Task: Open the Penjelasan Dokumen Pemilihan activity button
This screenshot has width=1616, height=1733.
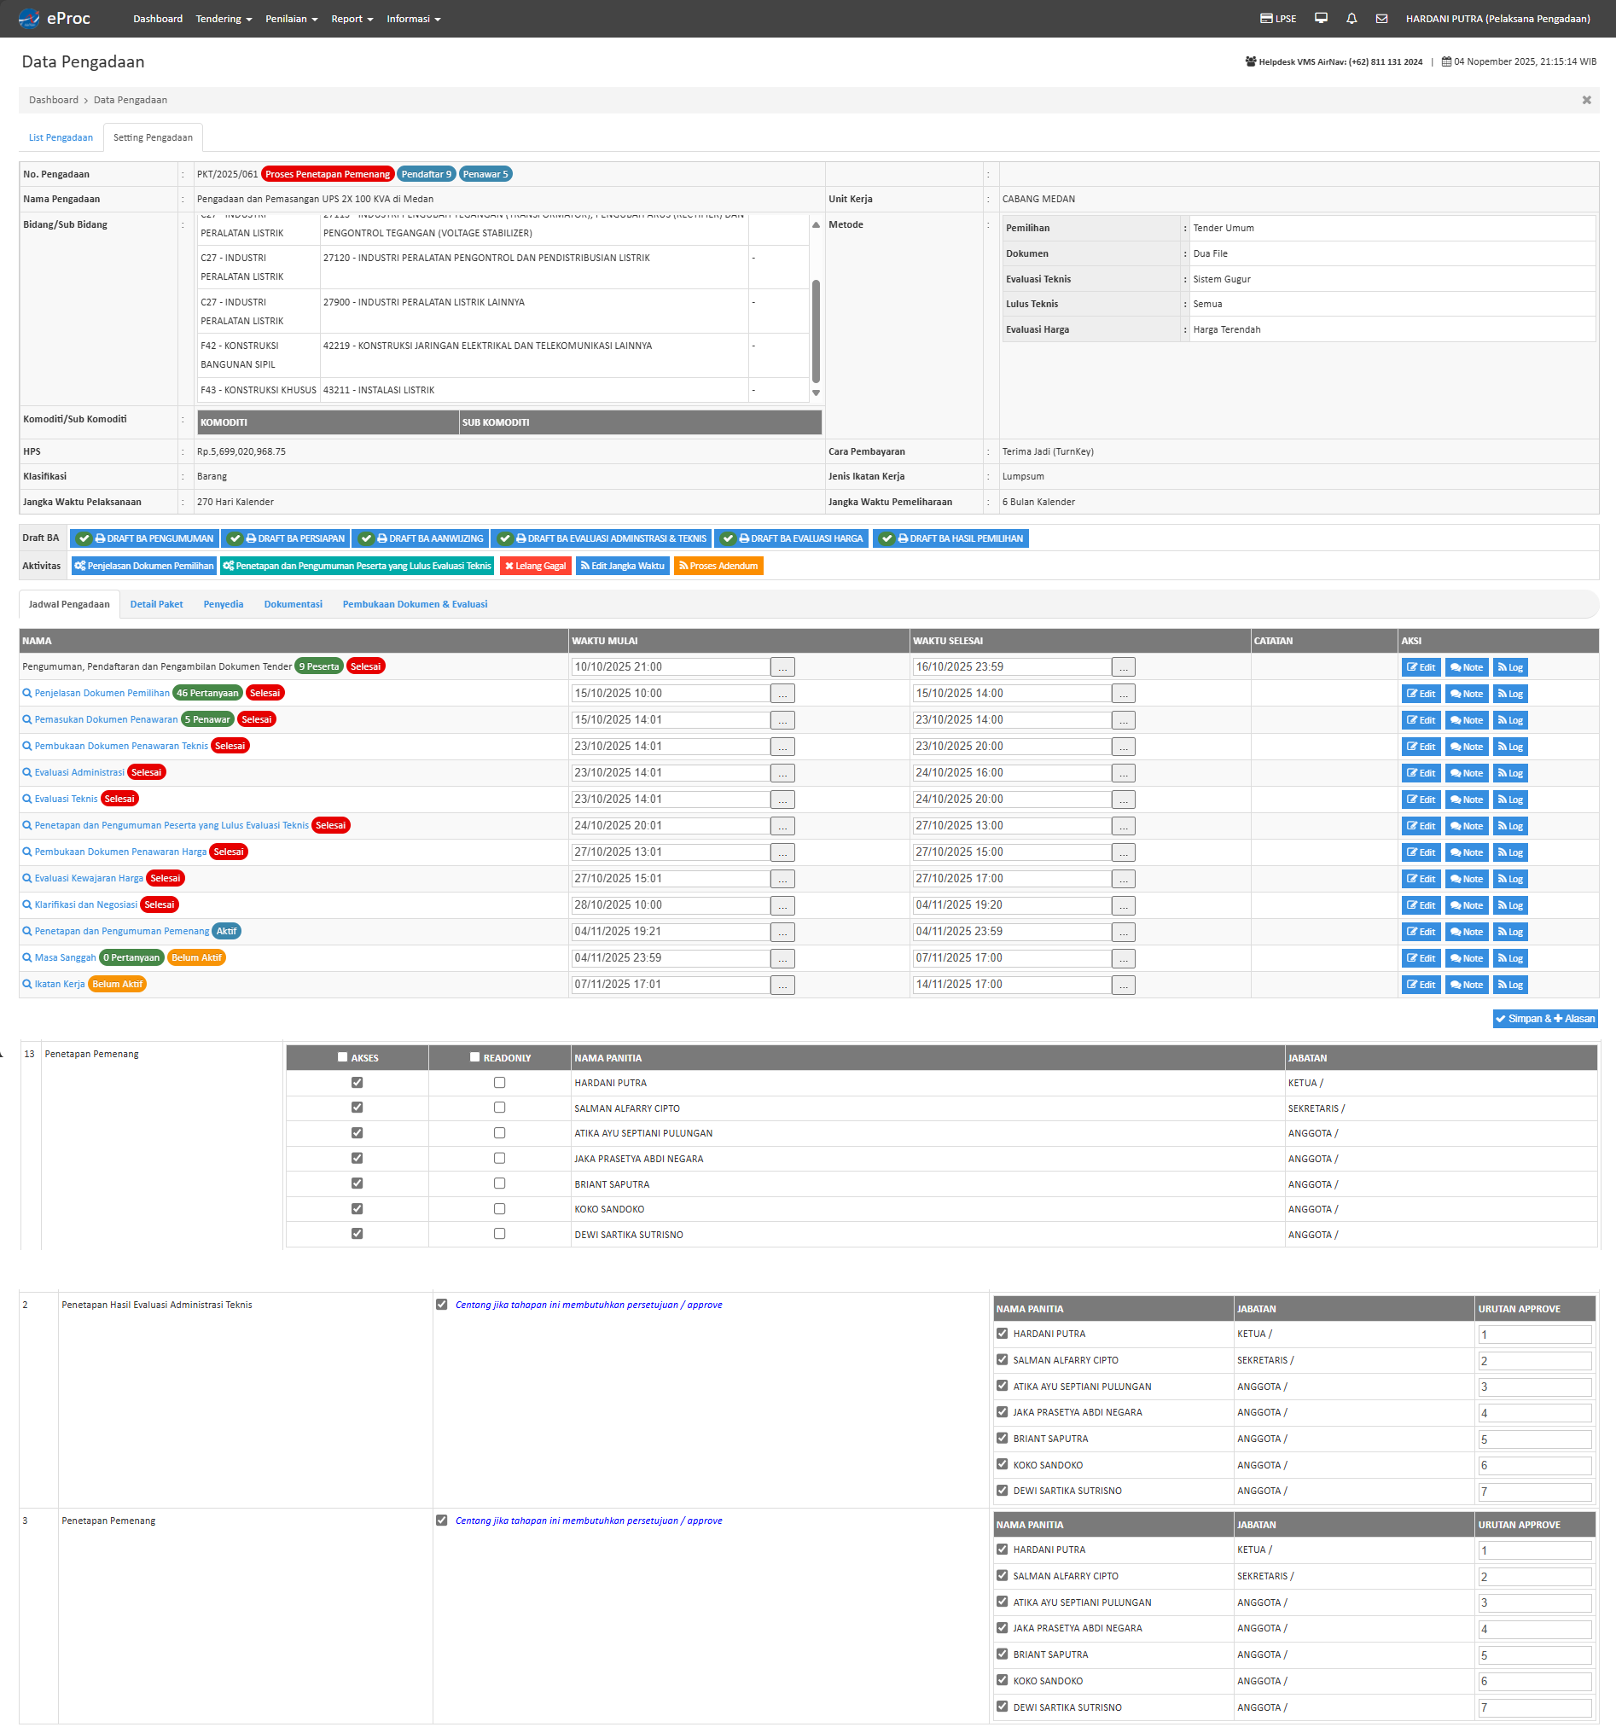Action: click(144, 567)
